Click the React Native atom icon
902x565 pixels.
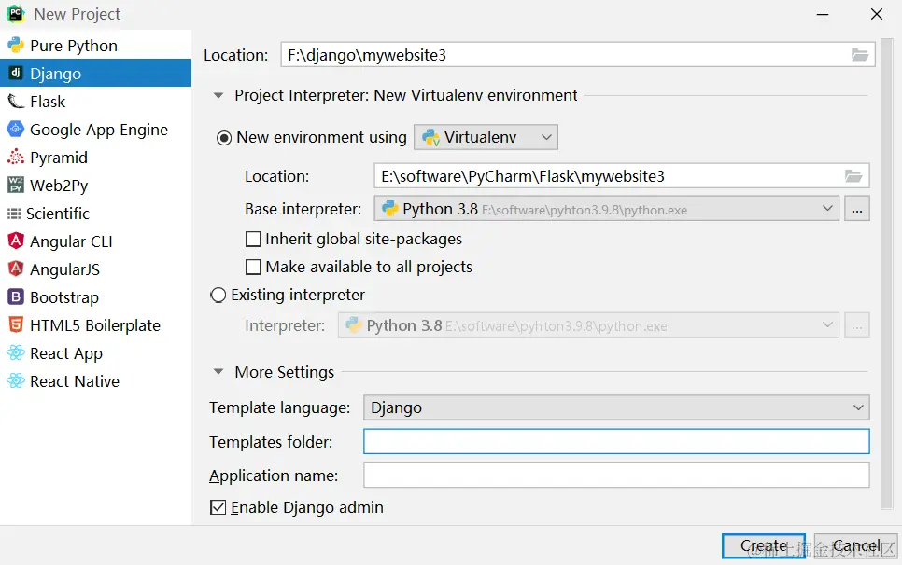16,380
